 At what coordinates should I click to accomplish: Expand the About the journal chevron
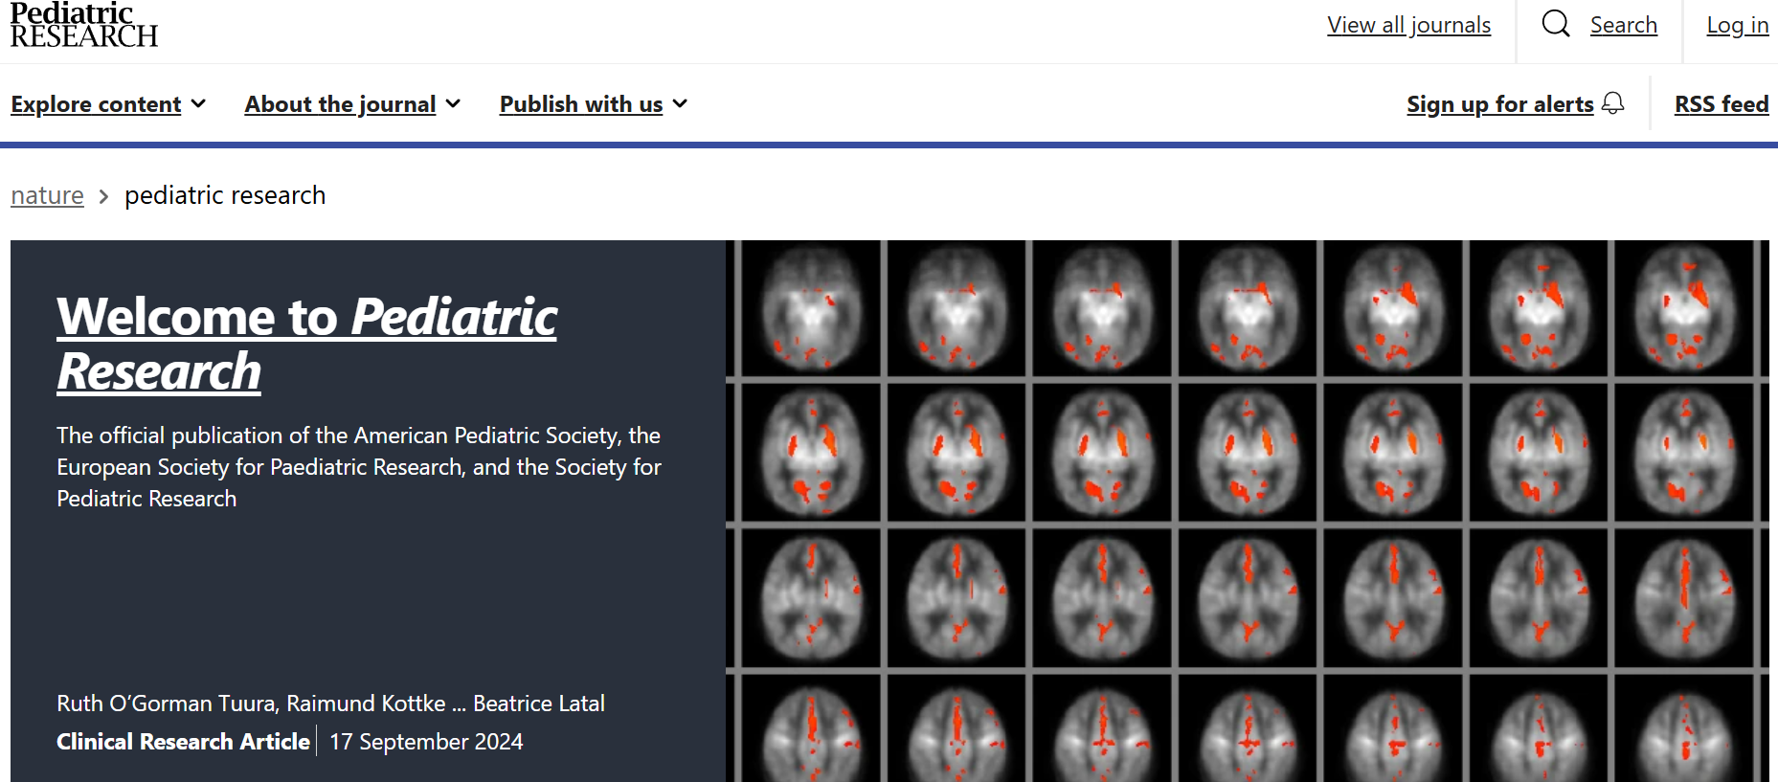click(x=453, y=103)
